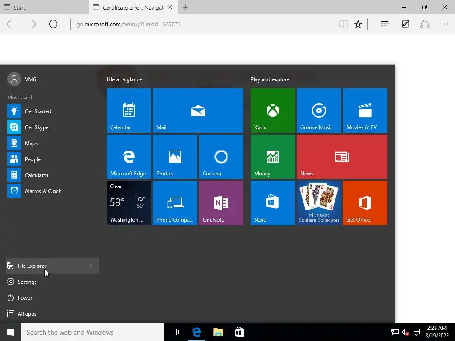Make a Web Note in Edge

405,24
